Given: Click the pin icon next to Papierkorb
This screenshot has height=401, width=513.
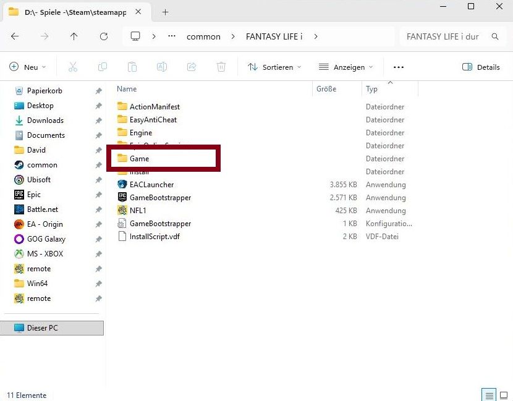Looking at the screenshot, I should [98, 91].
